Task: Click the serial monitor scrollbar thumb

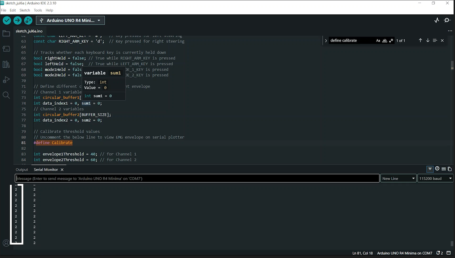Action: [x=452, y=244]
